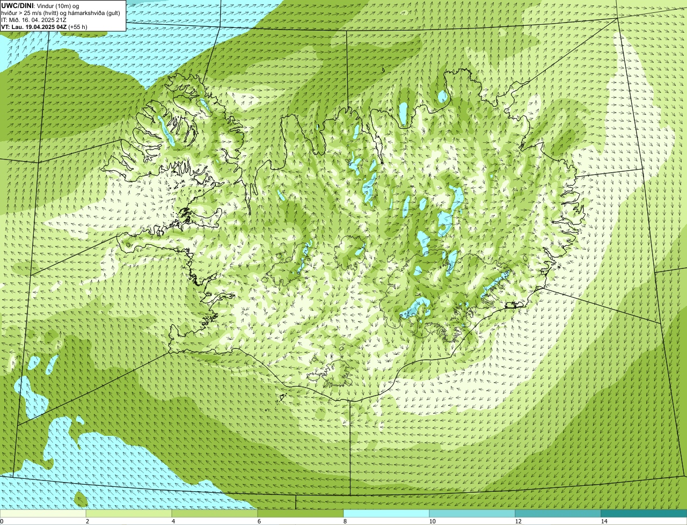
Task: Click the dark teal swatch above 14 m/s
Action: coord(644,513)
